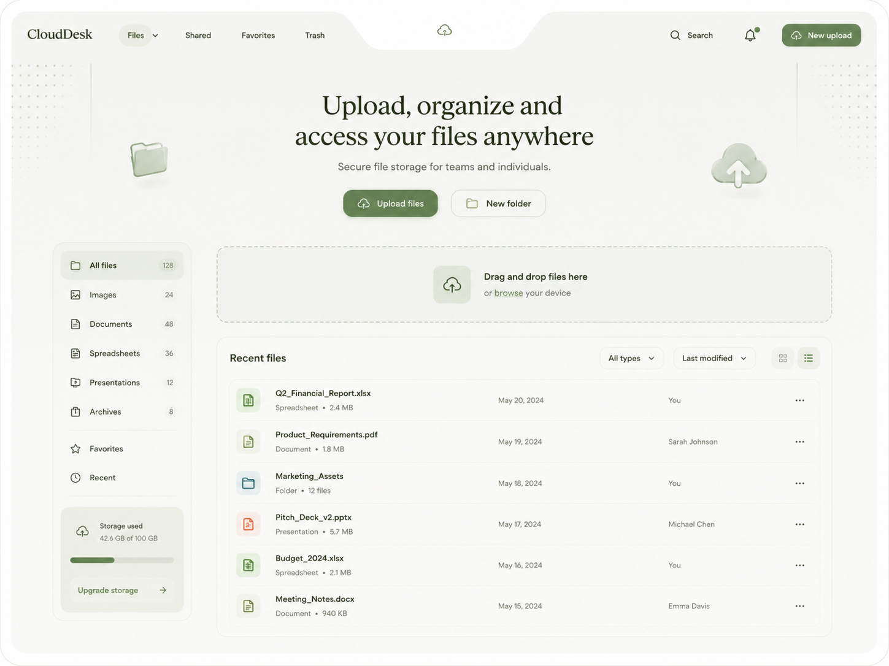Open the All types filter dropdown
Image resolution: width=889 pixels, height=666 pixels.
tap(631, 358)
